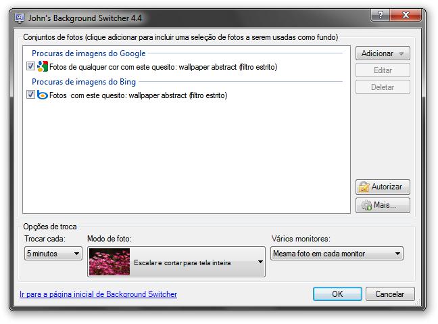
Task: Click the help question mark button
Action: (380, 15)
